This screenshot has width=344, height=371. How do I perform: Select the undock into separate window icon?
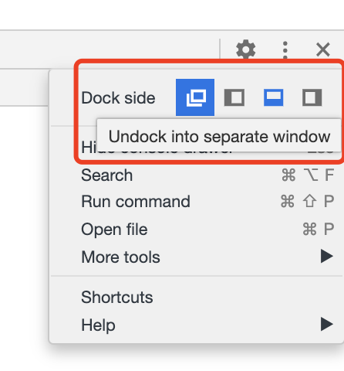tap(195, 97)
